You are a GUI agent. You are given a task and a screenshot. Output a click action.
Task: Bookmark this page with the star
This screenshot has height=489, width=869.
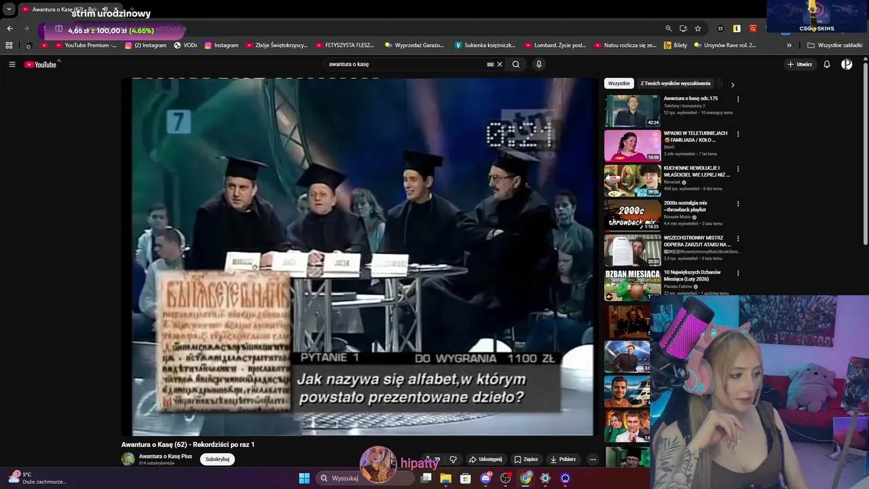tap(698, 29)
